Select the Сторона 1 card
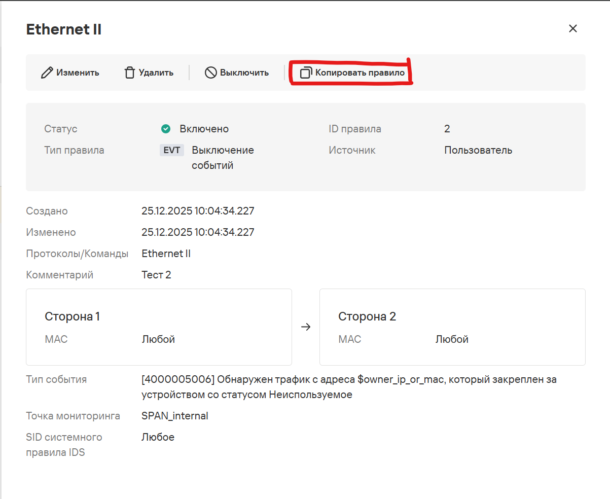 [x=159, y=327]
